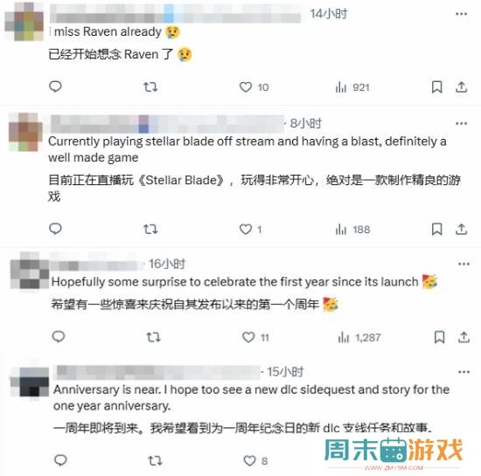Retweet the 'well made game' post
481x476 pixels.
coord(150,229)
